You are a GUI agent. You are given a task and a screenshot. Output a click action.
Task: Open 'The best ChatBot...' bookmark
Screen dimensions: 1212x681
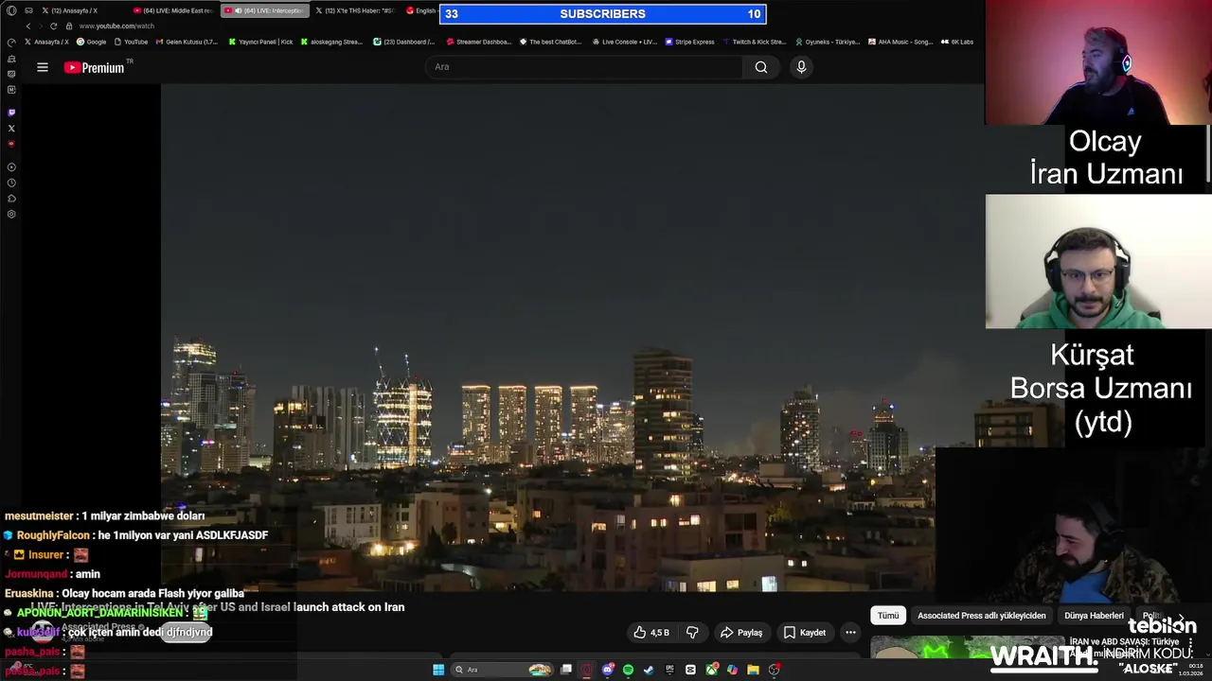click(550, 42)
